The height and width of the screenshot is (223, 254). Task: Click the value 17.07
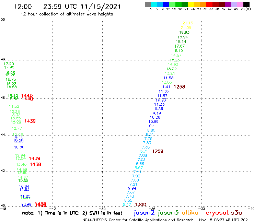[180, 46]
